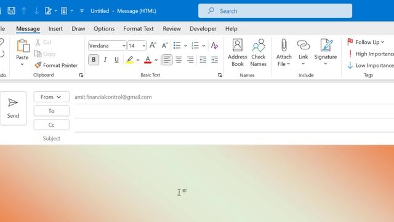
Task: Increase the paragraph indent
Action: [215, 60]
